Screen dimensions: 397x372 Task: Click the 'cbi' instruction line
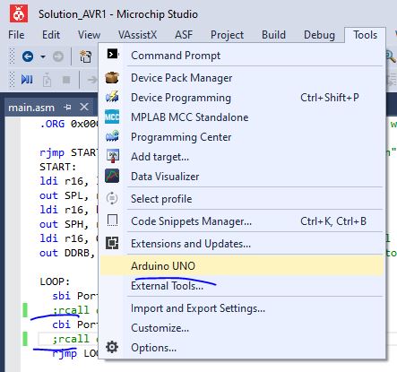75,324
